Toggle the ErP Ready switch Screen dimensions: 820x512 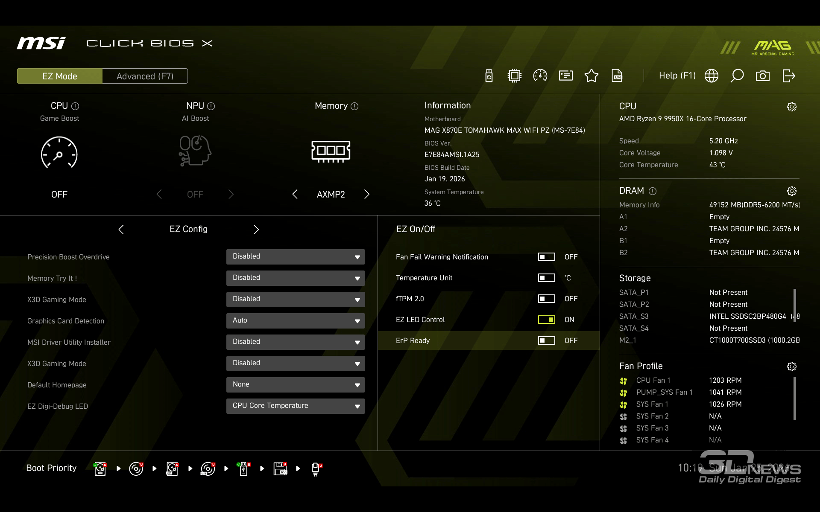[546, 340]
